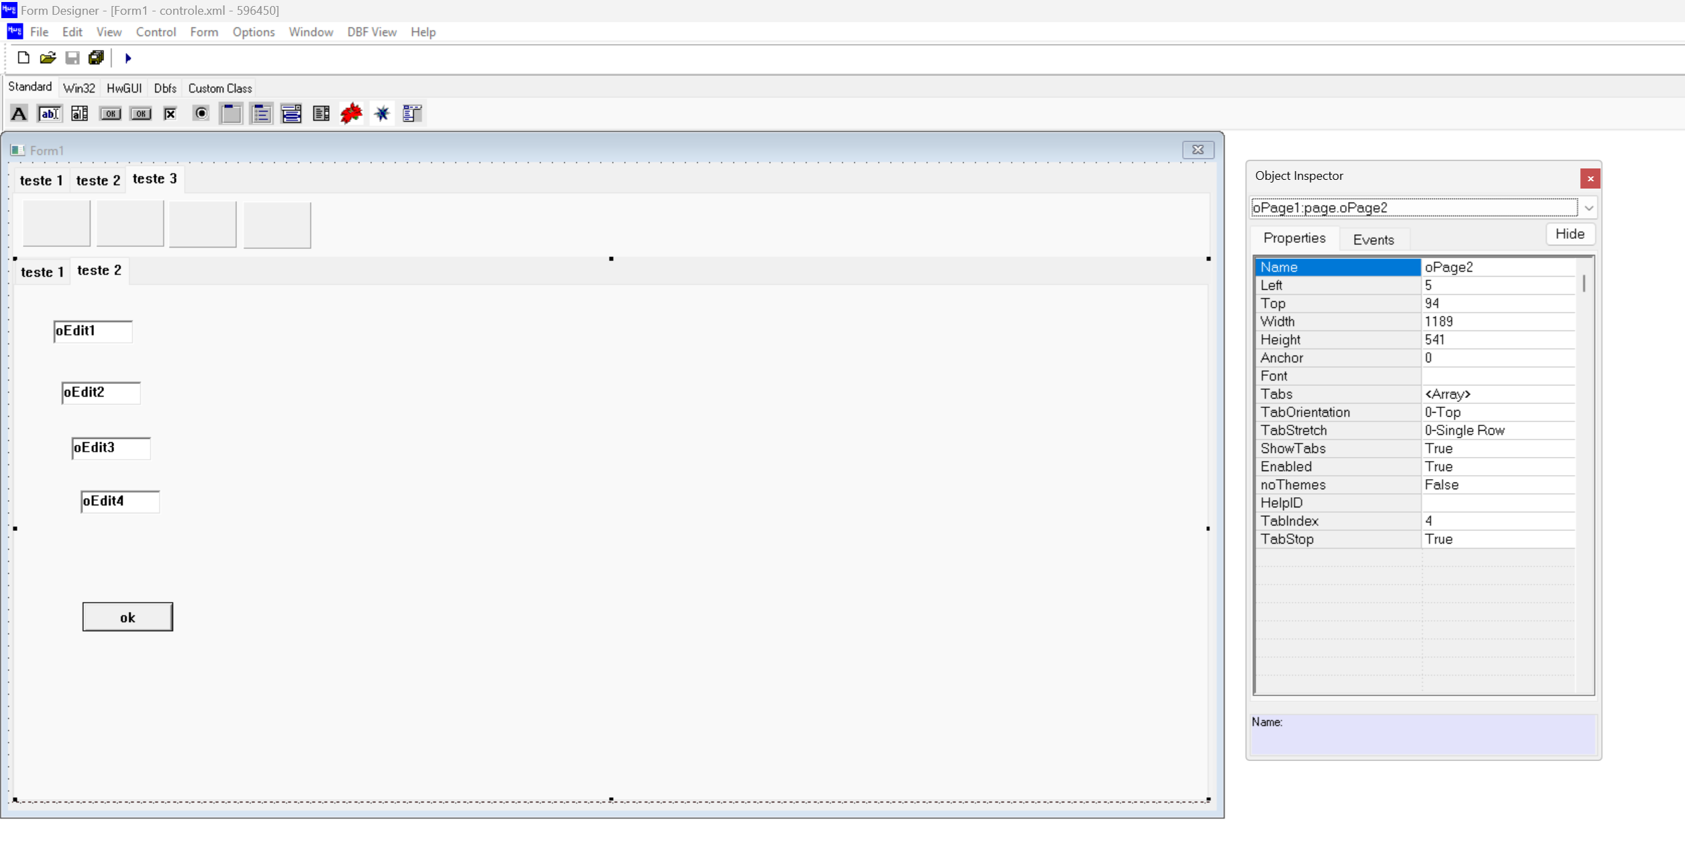This screenshot has width=1685, height=865.
Task: Open the Options menu
Action: click(253, 32)
